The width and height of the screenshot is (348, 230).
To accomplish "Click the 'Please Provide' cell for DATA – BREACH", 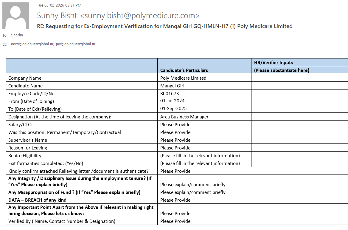I will click(x=175, y=200).
